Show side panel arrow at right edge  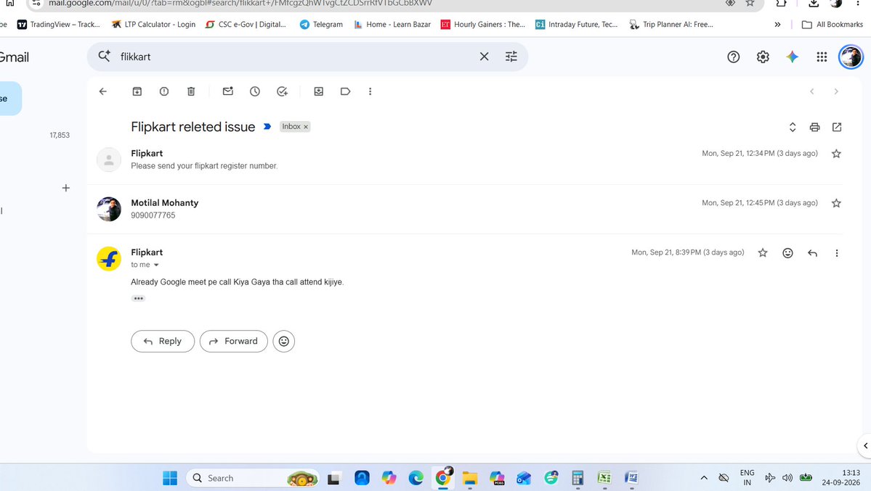(865, 445)
